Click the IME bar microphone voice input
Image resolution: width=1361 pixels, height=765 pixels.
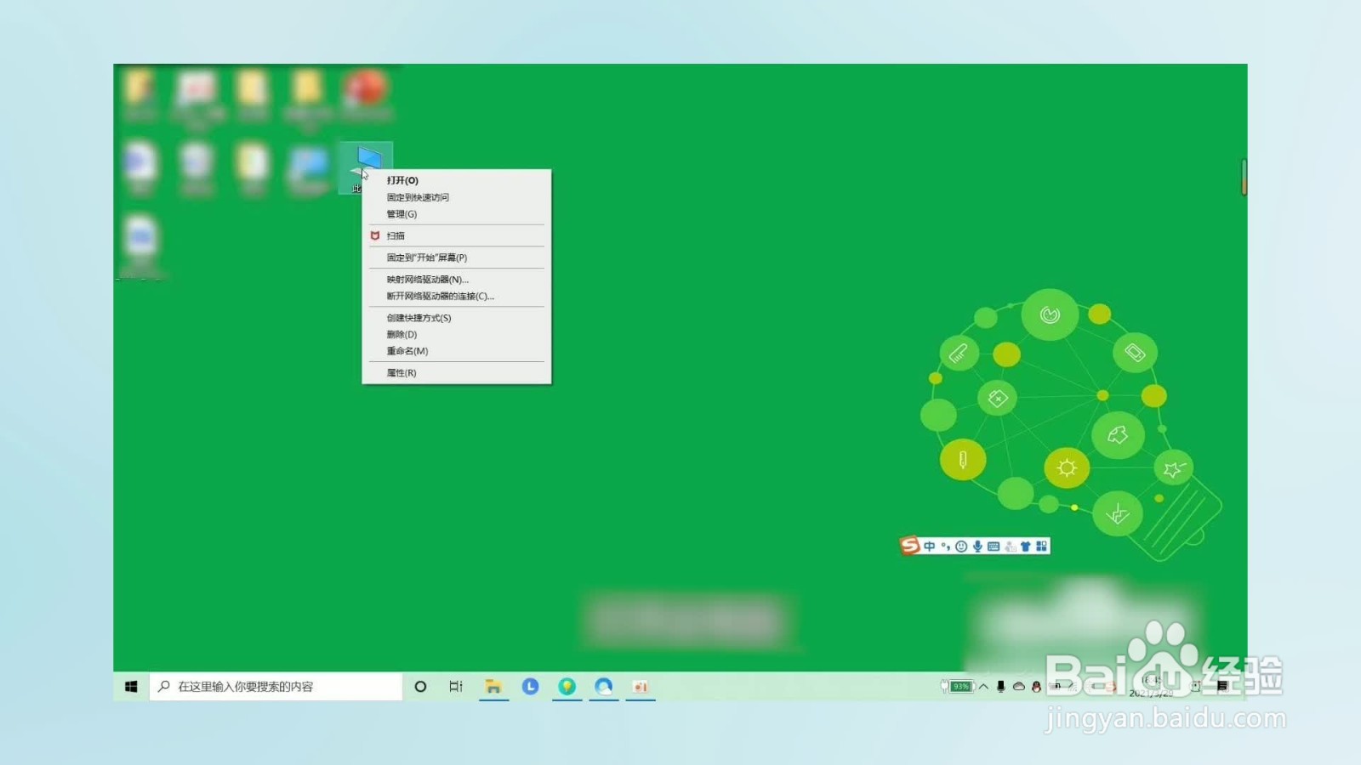977,547
